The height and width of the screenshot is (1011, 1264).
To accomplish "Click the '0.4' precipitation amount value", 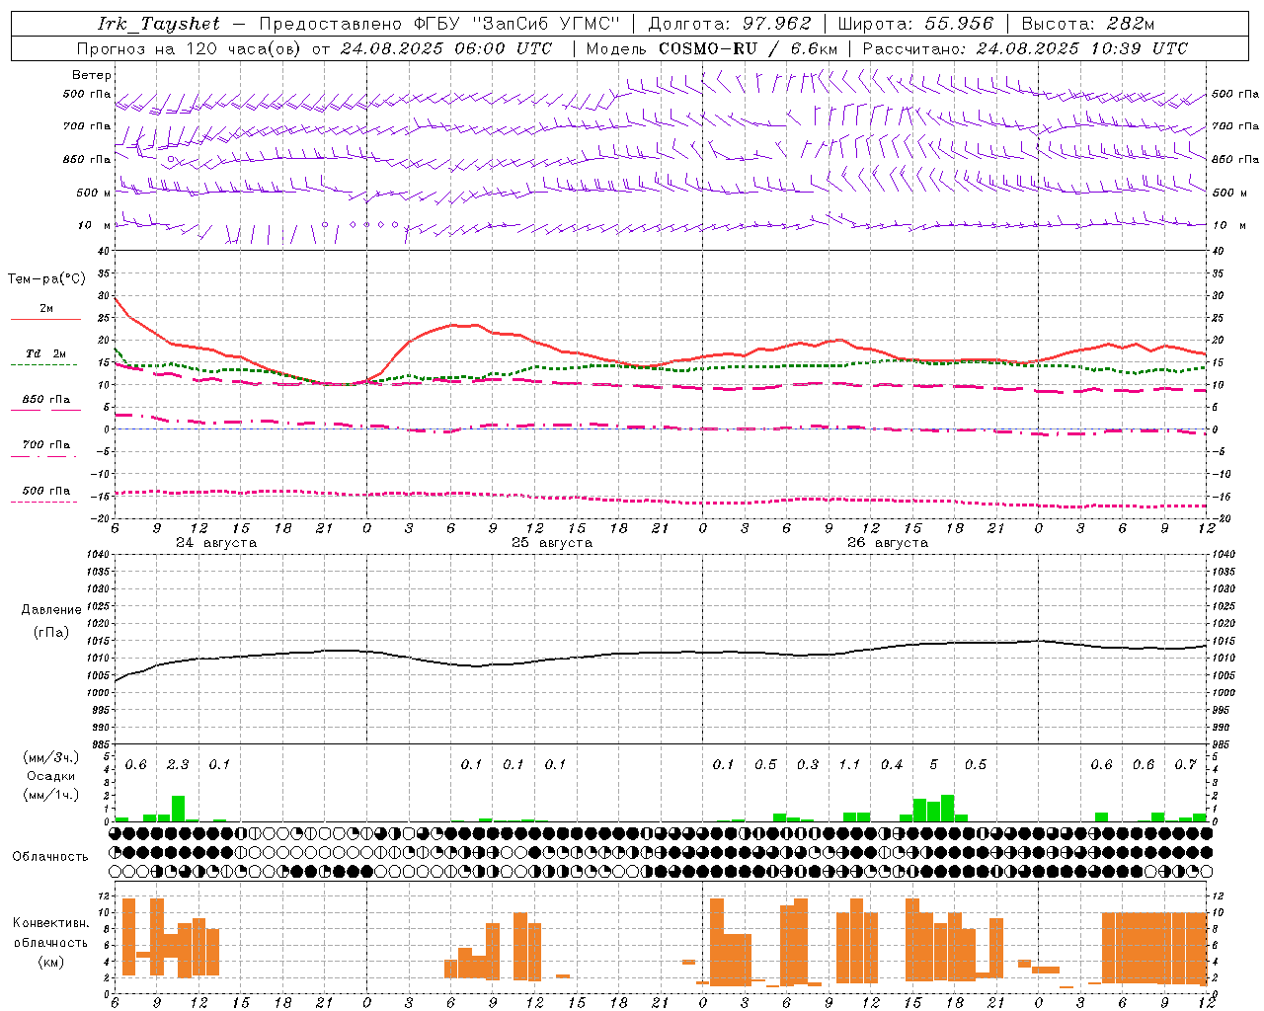I will pos(892,765).
